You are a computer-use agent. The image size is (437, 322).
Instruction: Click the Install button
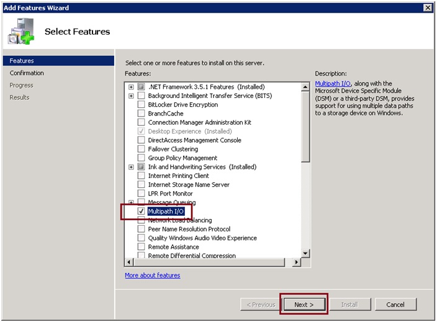click(350, 305)
